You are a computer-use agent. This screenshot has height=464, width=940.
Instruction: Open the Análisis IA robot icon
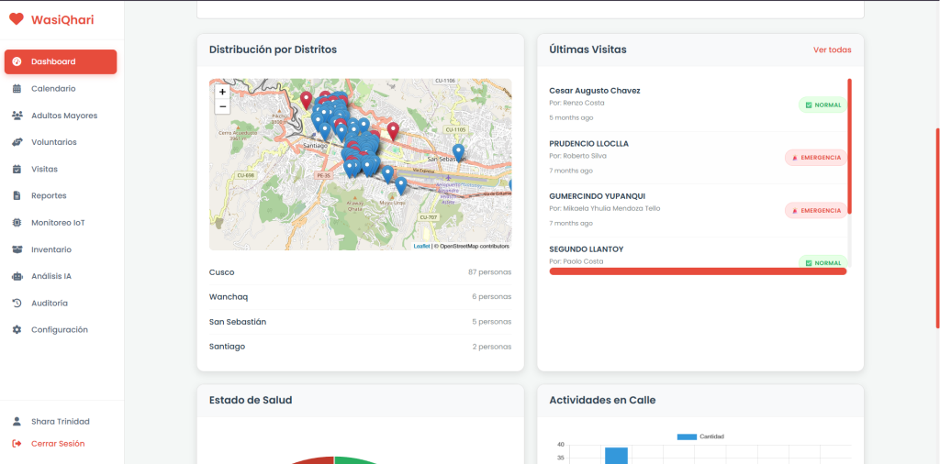click(x=17, y=277)
